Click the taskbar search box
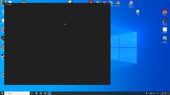 [x=17, y=93]
